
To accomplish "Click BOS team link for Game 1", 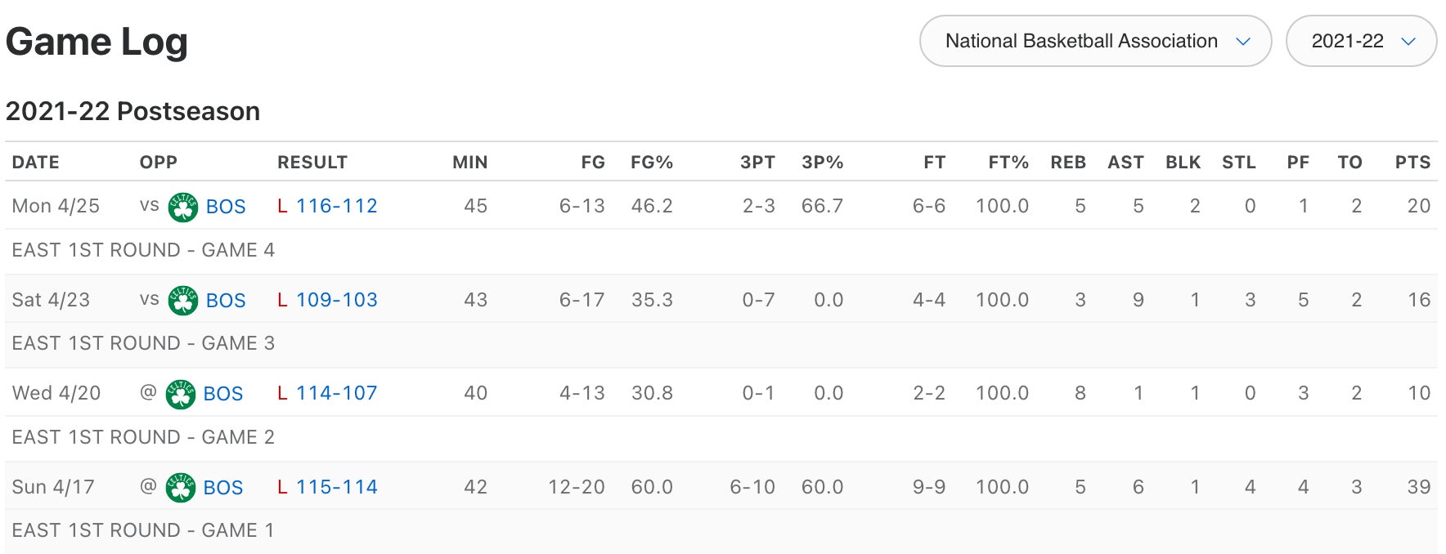I will click(x=223, y=488).
